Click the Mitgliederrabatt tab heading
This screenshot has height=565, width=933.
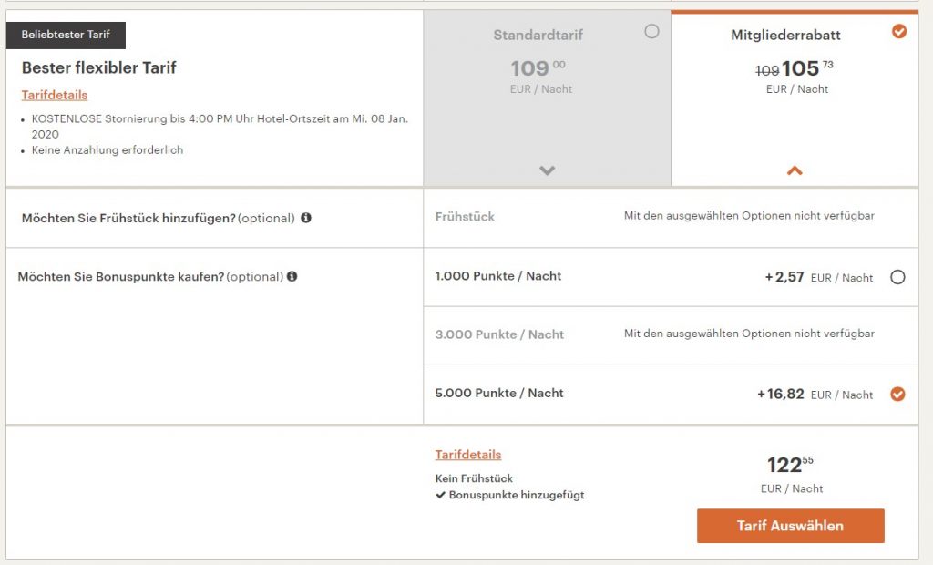[785, 36]
